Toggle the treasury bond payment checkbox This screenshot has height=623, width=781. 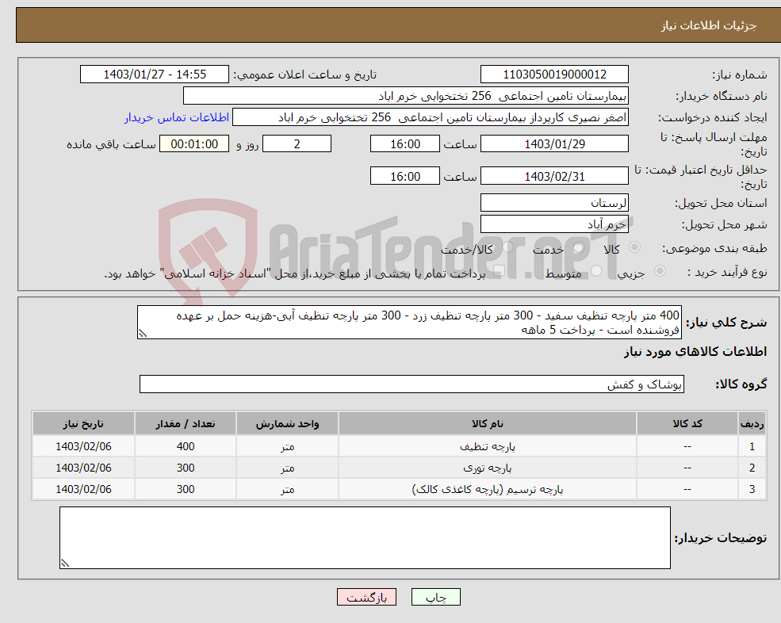(x=499, y=270)
